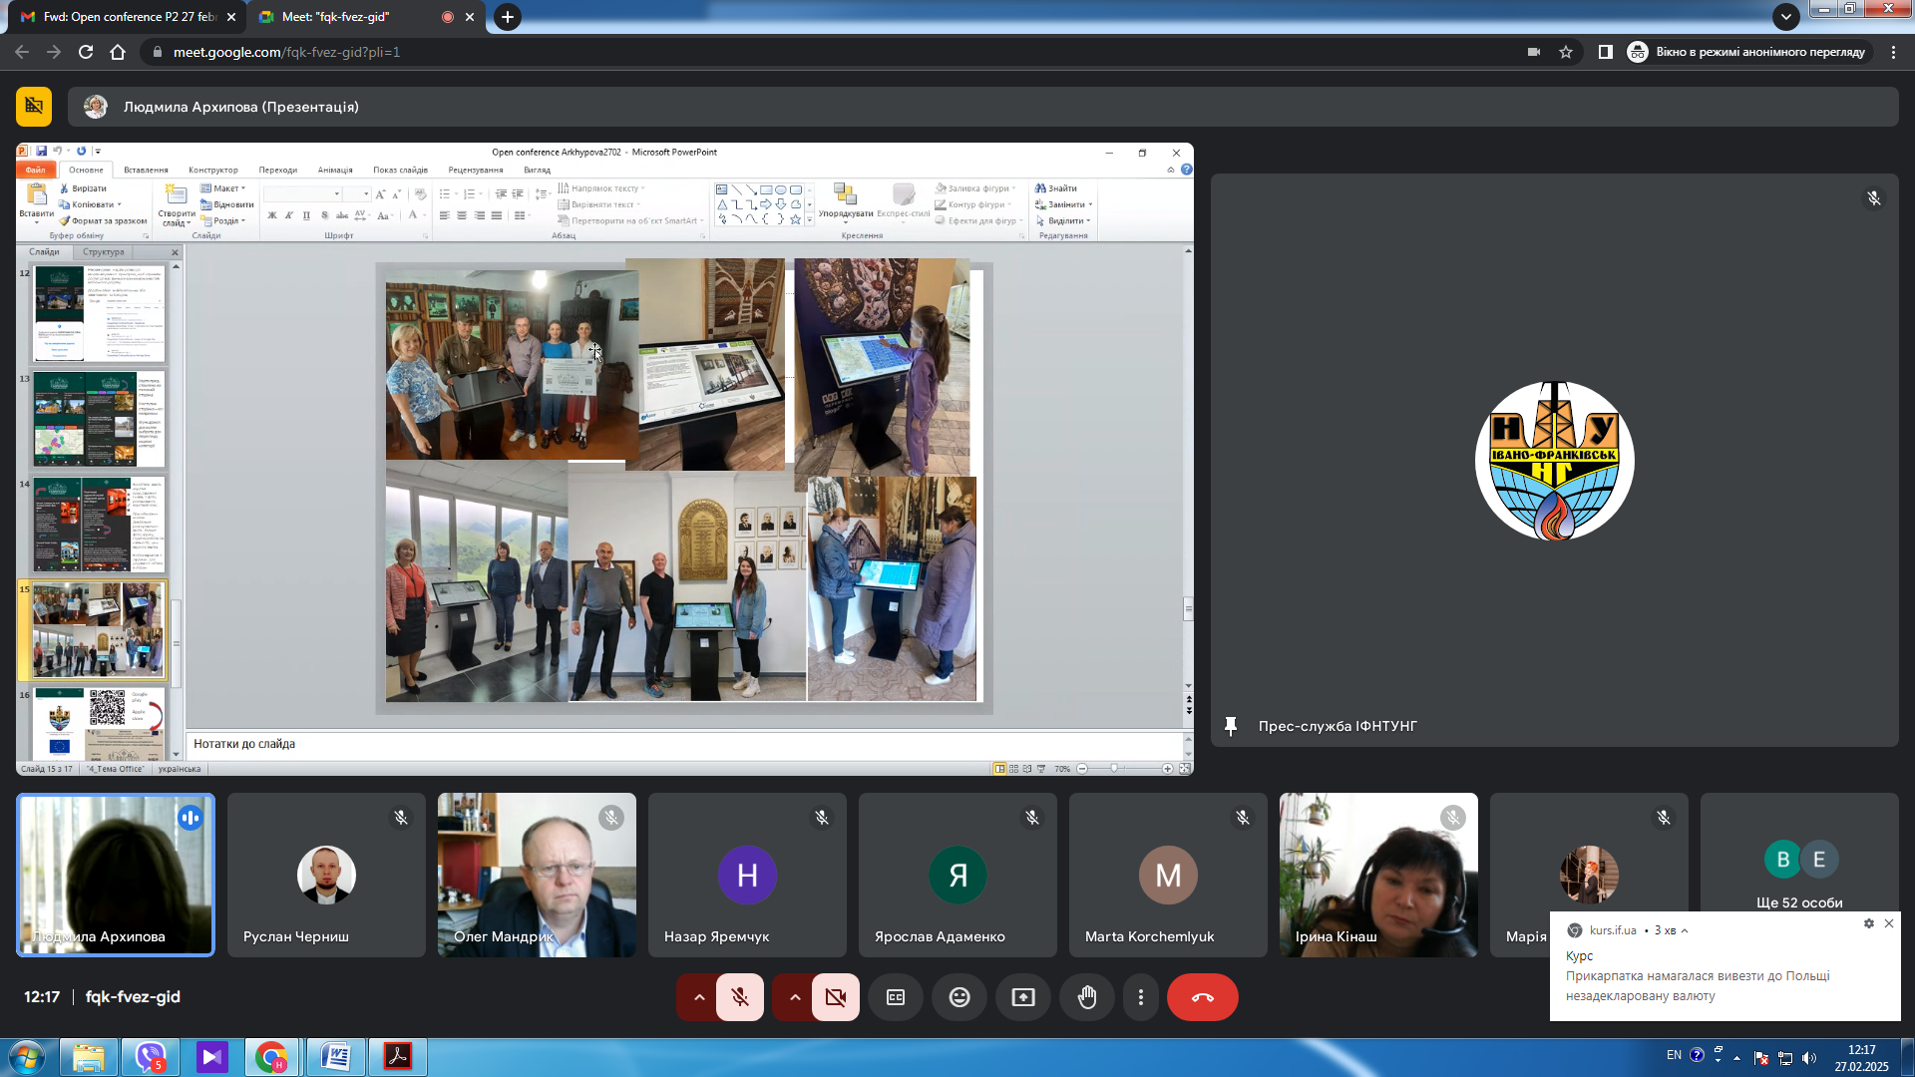The height and width of the screenshot is (1077, 1915).
Task: Raise hand in the meeting
Action: (1087, 997)
